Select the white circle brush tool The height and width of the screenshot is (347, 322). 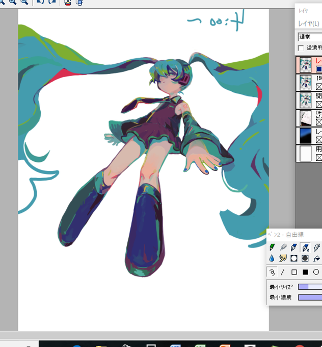294,258
